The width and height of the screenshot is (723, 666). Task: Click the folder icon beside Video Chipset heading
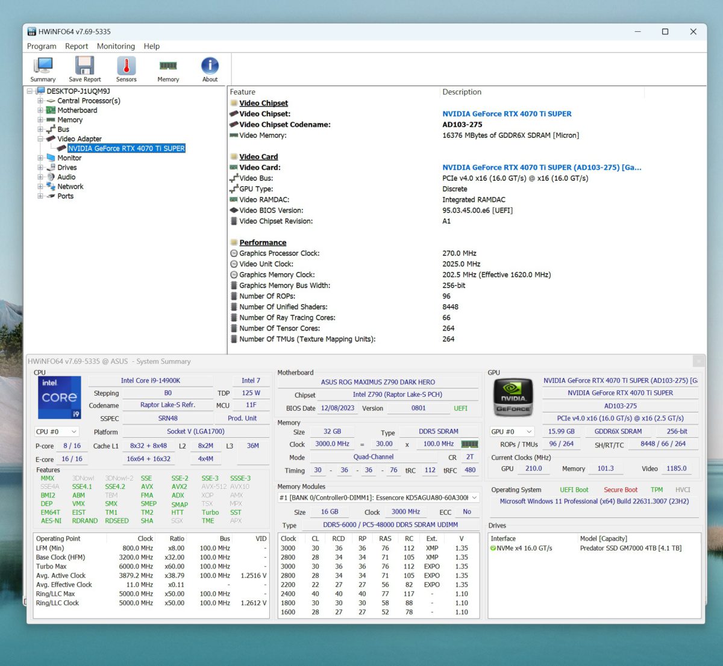pyautogui.click(x=233, y=103)
